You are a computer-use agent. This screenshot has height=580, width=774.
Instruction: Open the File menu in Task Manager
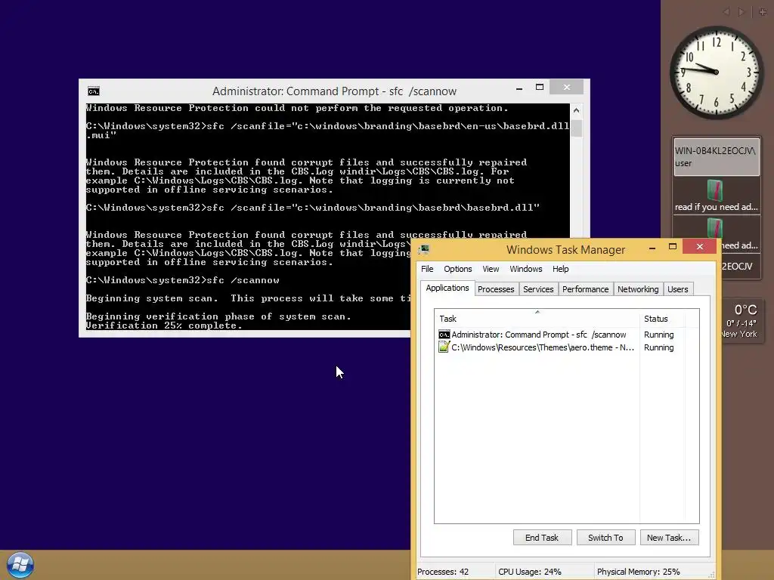pyautogui.click(x=427, y=269)
